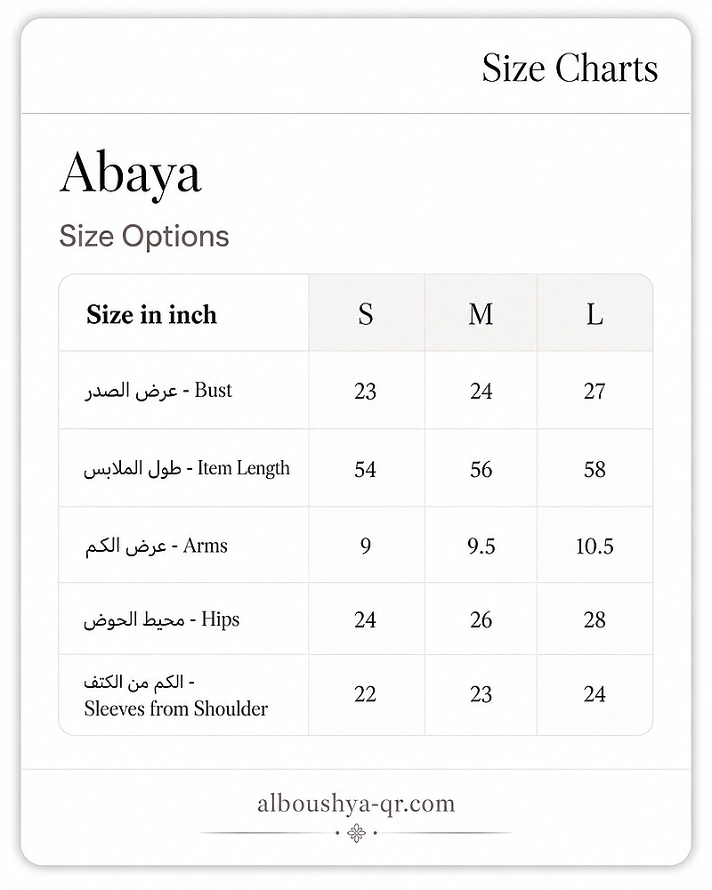Viewport: 712px width, 890px height.
Task: Click the Item Length value 56 for M
Action: 481,469
